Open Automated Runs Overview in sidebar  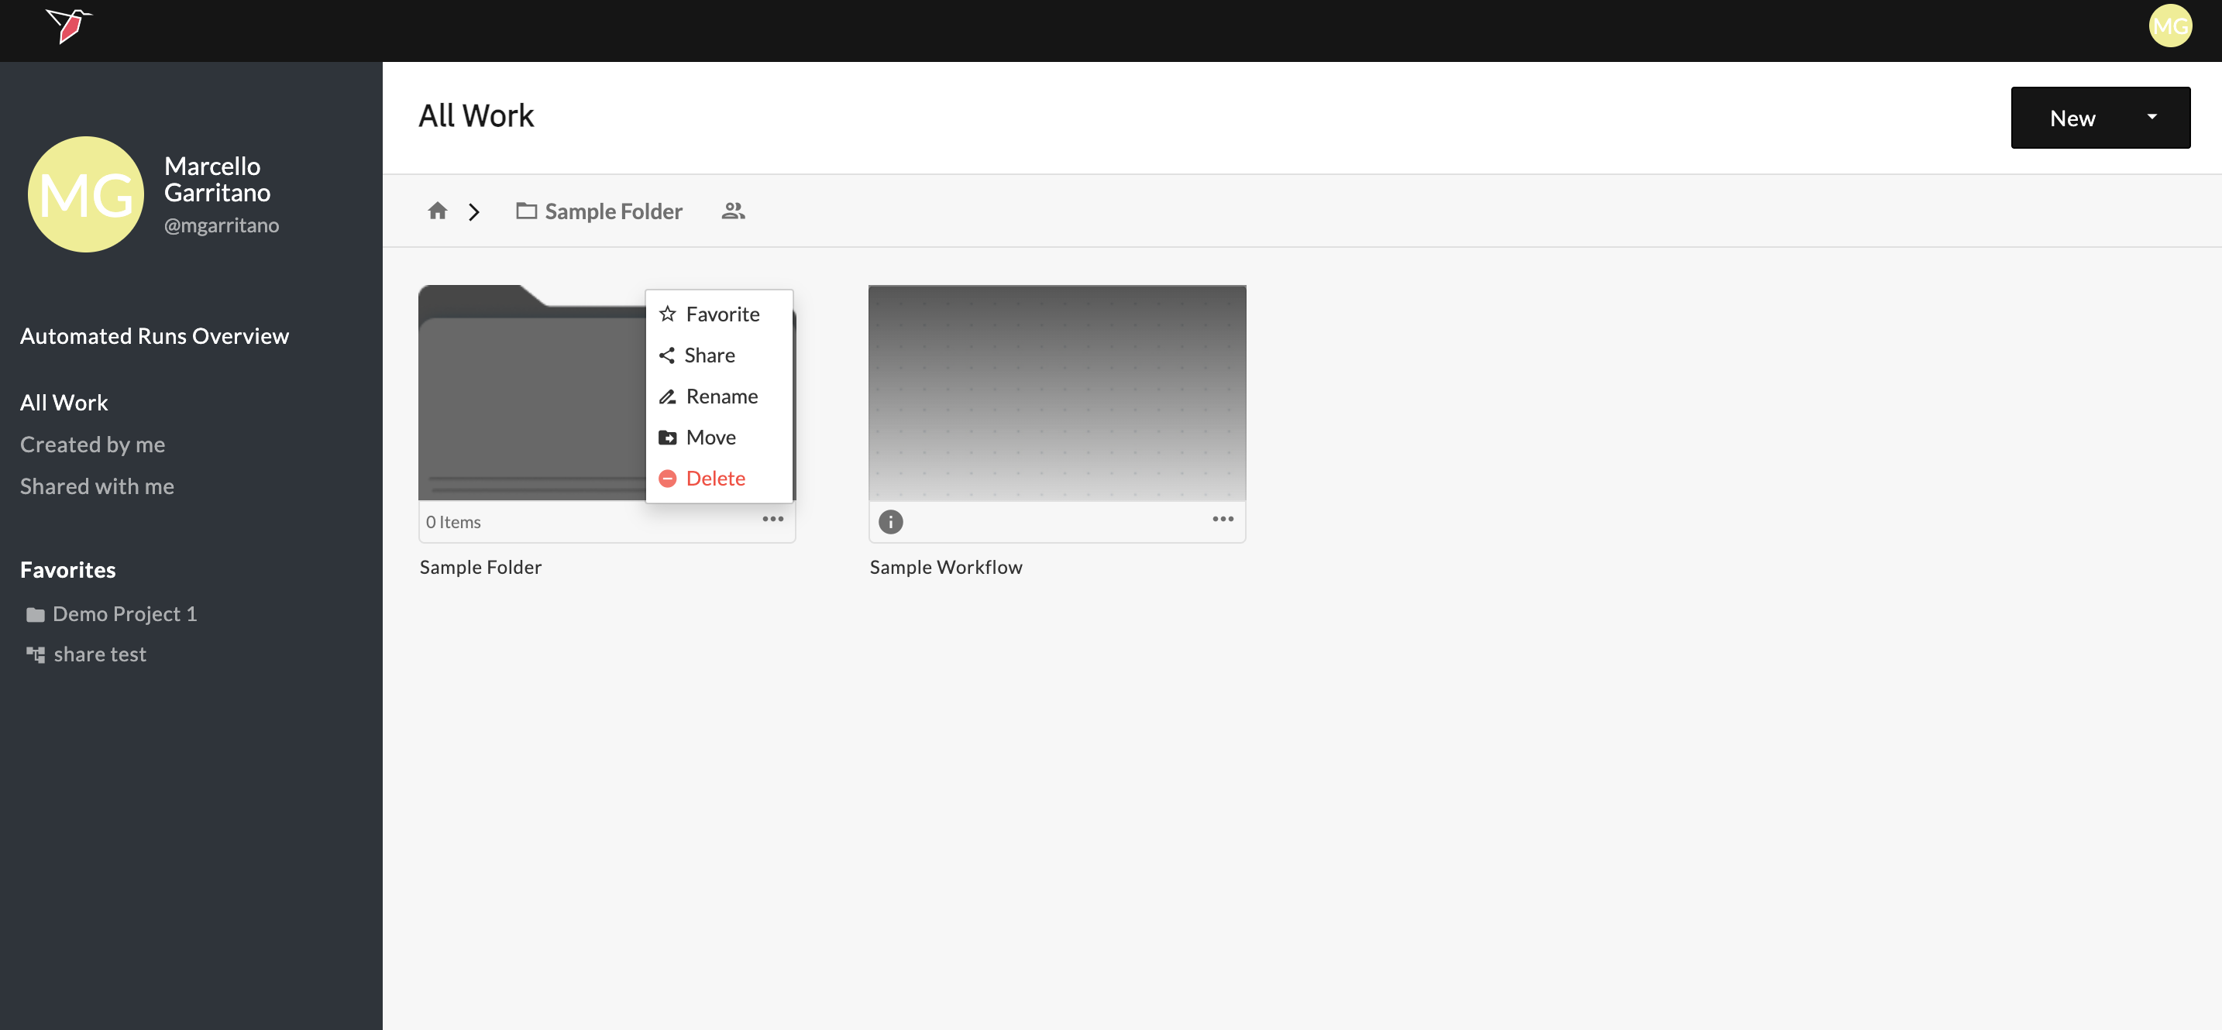point(154,336)
